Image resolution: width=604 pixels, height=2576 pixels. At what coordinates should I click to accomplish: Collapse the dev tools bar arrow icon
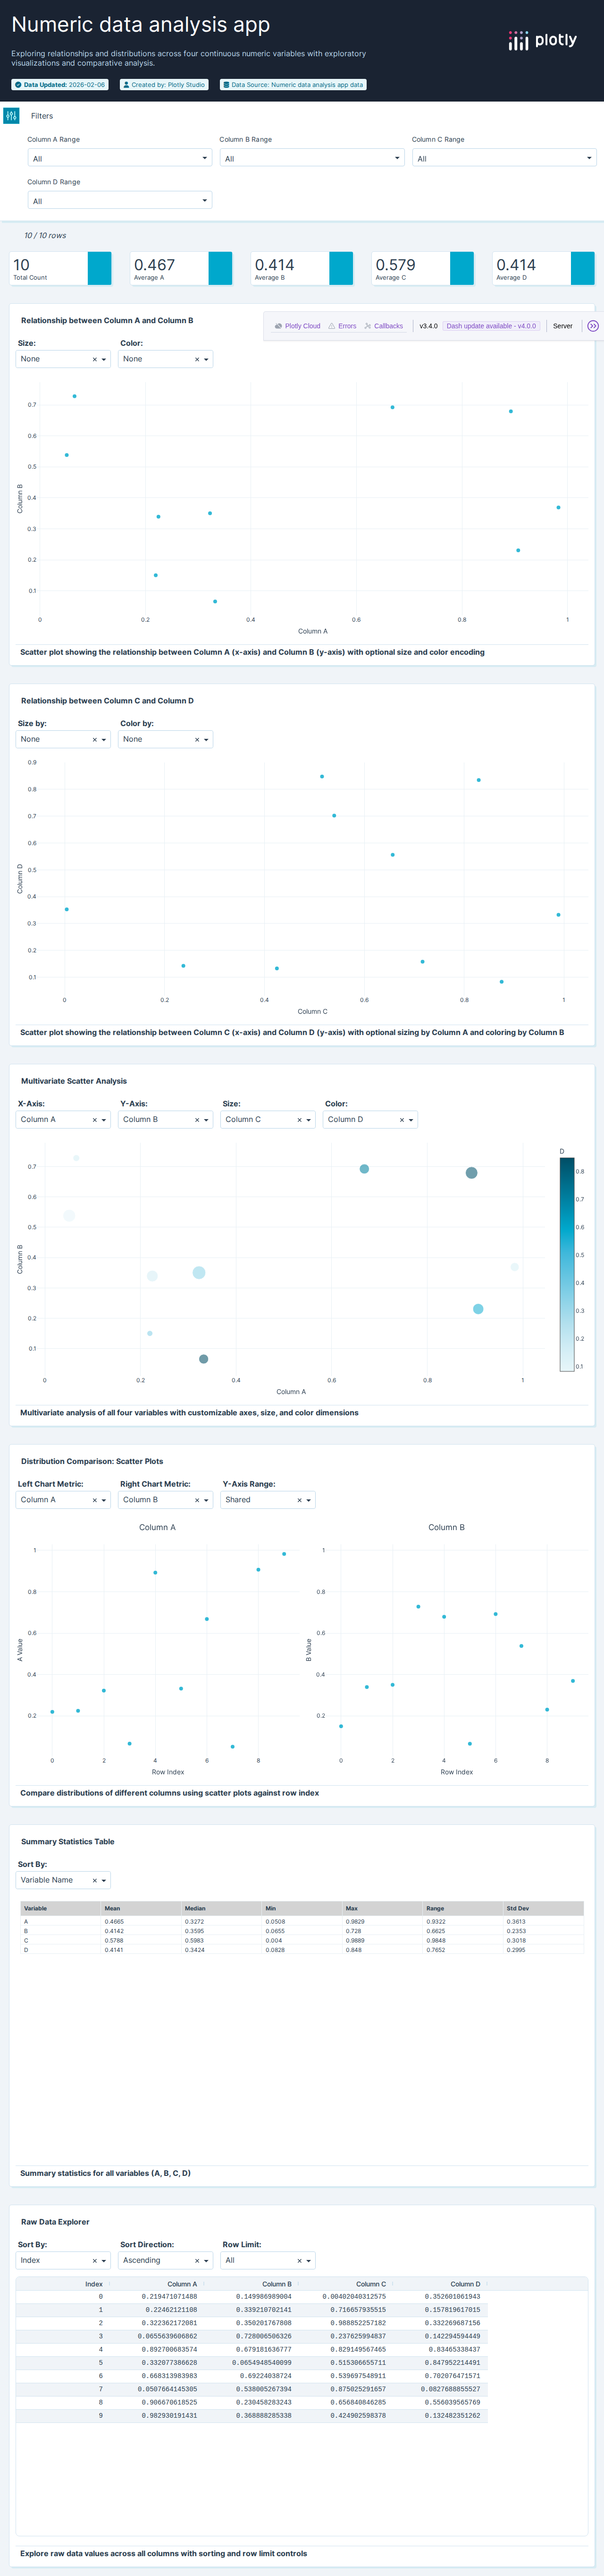pyautogui.click(x=593, y=326)
